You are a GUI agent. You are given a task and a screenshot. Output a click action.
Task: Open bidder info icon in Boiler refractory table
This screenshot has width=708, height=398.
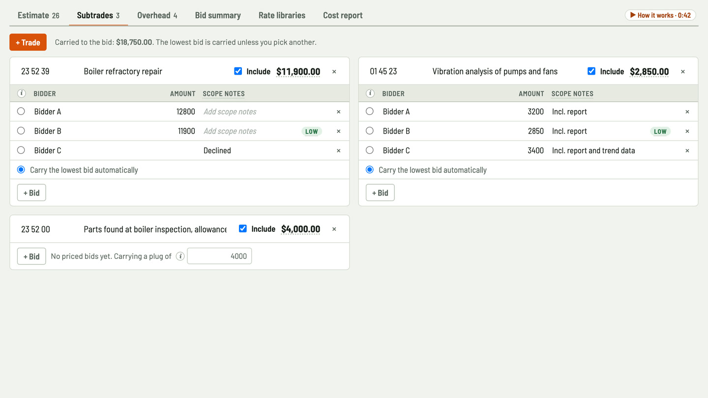pyautogui.click(x=22, y=93)
